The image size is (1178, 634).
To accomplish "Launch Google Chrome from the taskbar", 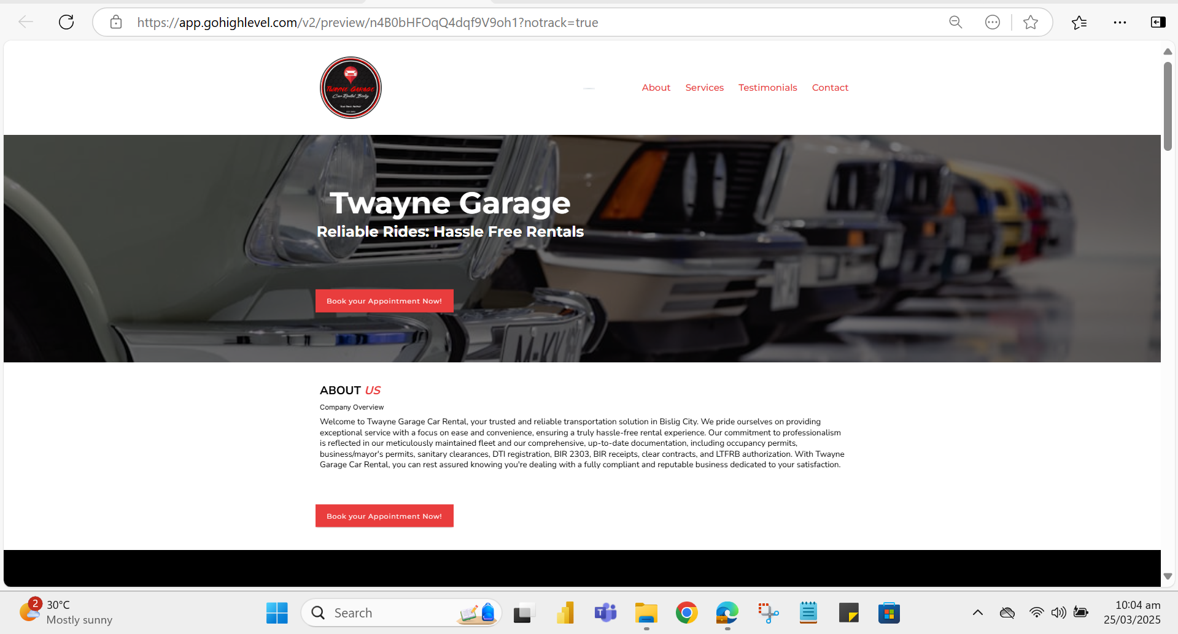I will coord(687,613).
